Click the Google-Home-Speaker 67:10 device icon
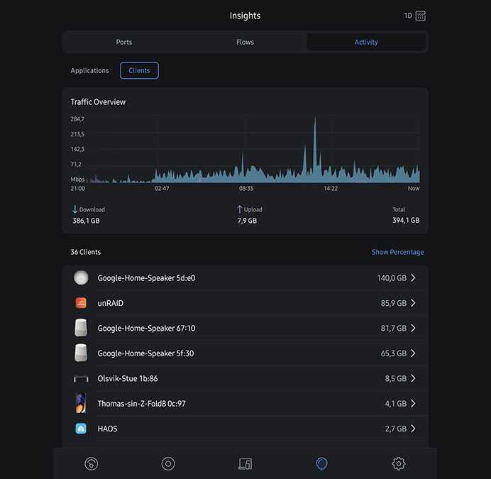491x479 pixels. 81,328
